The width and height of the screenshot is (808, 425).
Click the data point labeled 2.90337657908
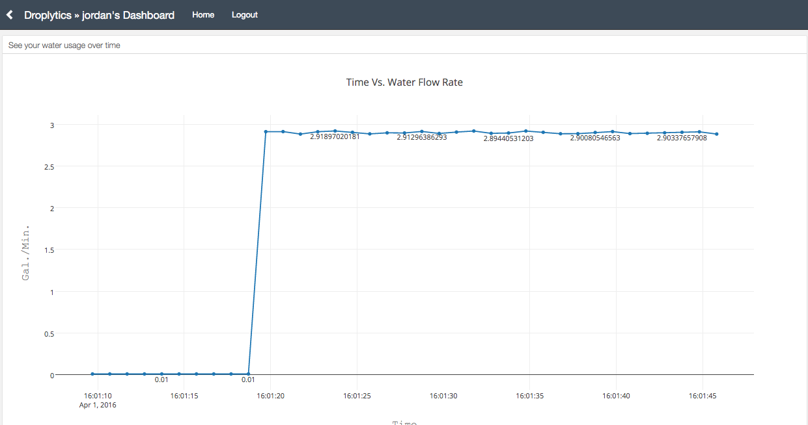[682, 132]
